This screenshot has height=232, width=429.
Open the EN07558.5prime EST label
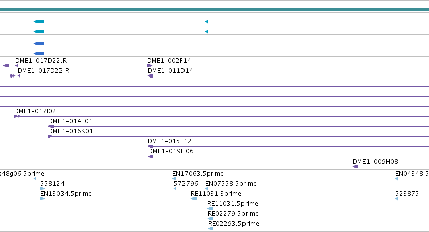click(231, 183)
